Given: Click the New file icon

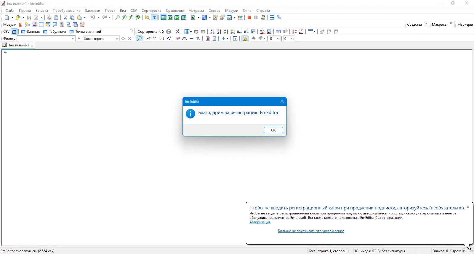Looking at the screenshot, I should coord(7,17).
